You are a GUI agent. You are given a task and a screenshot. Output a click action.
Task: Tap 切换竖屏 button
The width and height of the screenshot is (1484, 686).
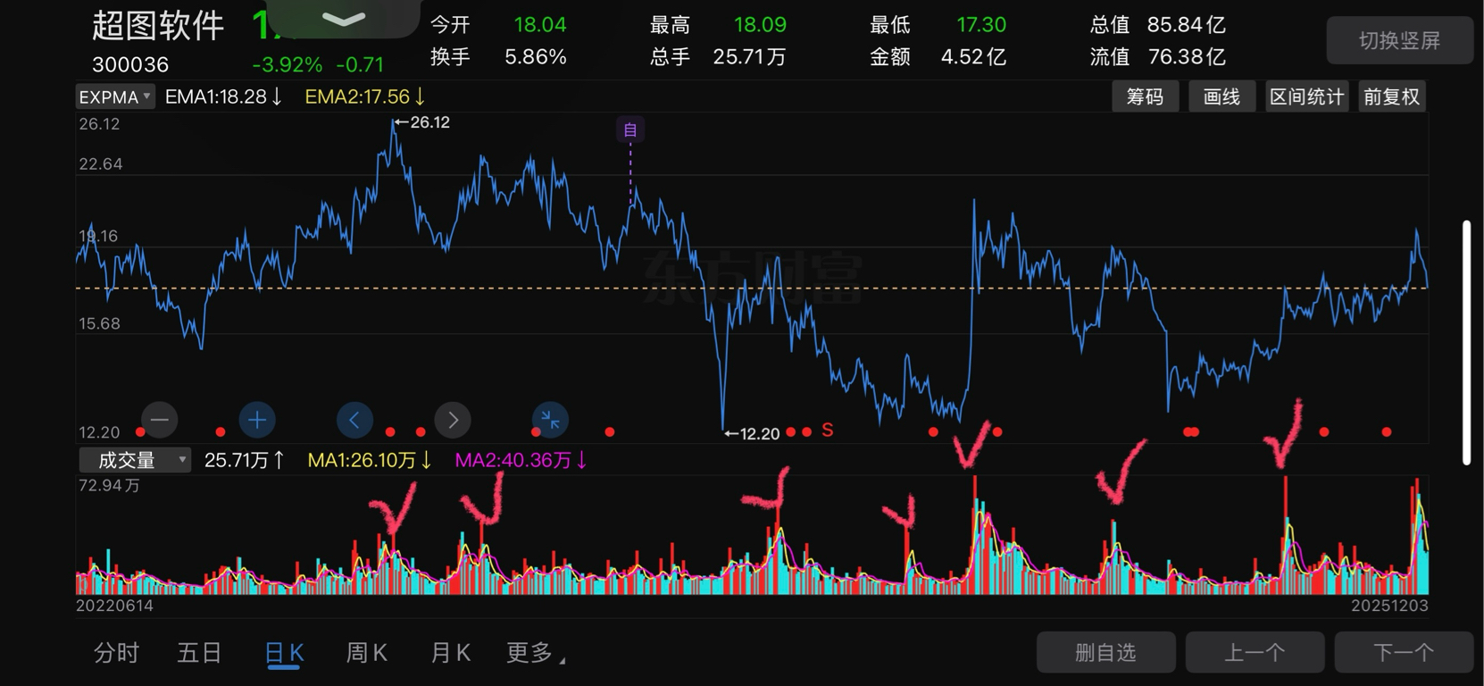coord(1399,40)
